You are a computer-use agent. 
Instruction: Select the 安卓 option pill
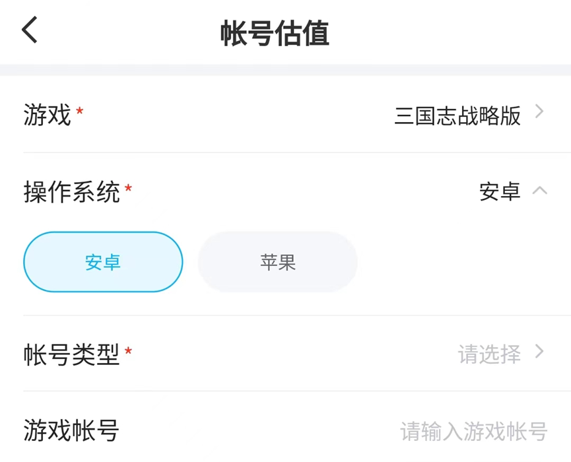(x=103, y=262)
